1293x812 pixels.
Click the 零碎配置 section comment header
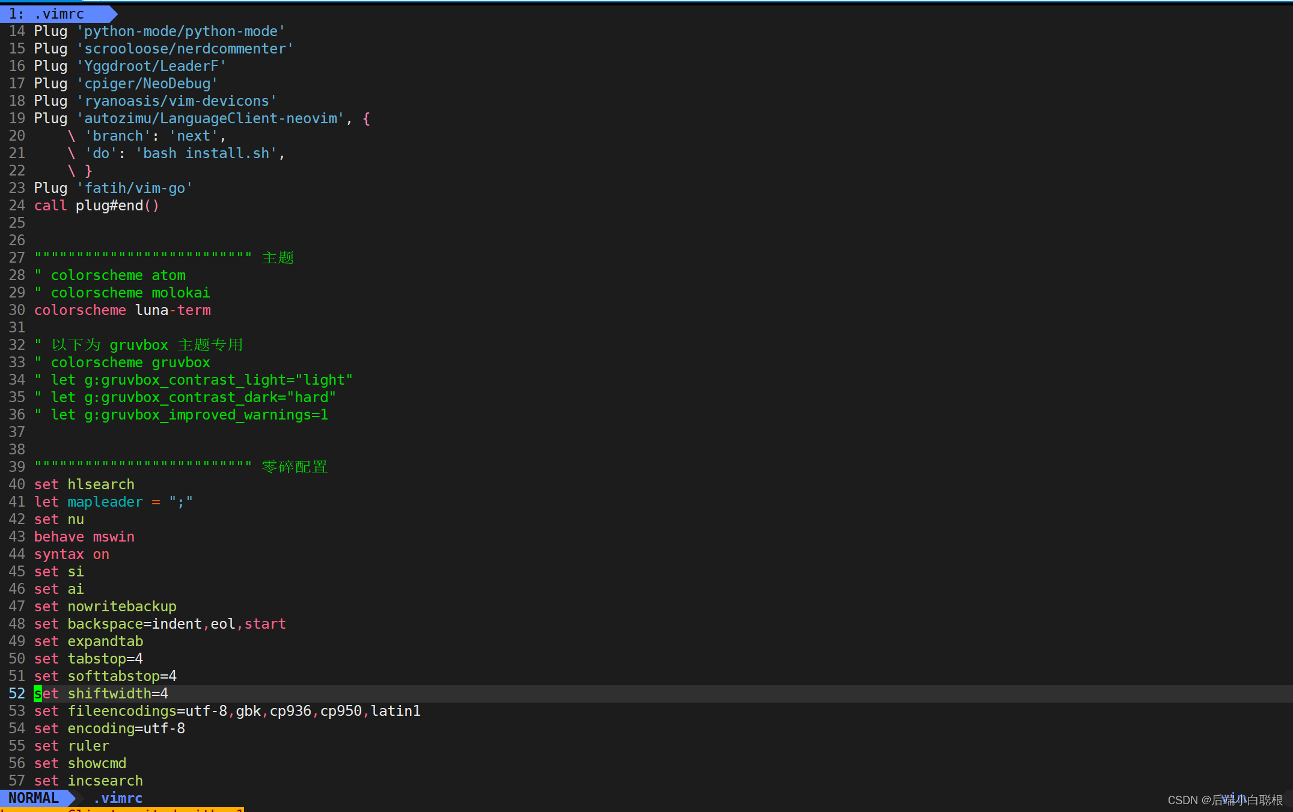pos(181,467)
